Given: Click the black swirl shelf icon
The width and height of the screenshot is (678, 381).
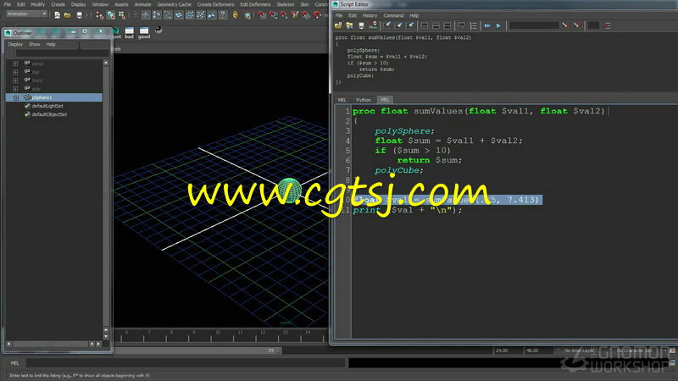Looking at the screenshot, I should pyautogui.click(x=158, y=30).
